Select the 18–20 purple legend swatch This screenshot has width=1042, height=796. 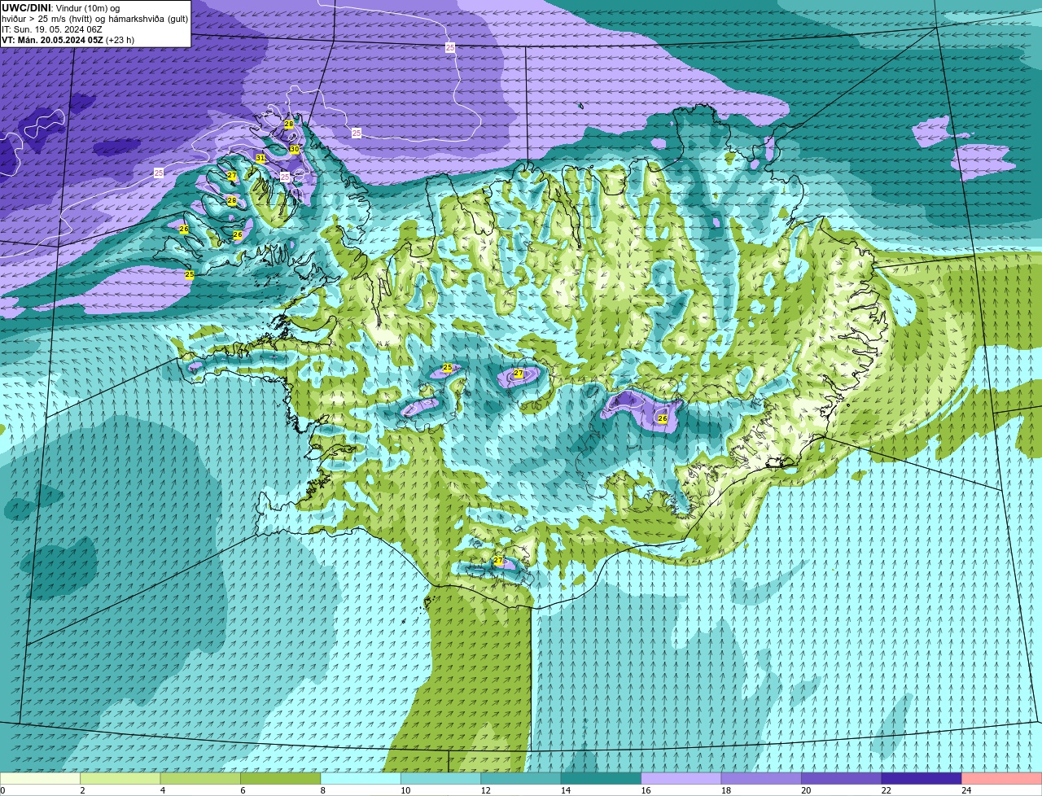click(x=761, y=779)
